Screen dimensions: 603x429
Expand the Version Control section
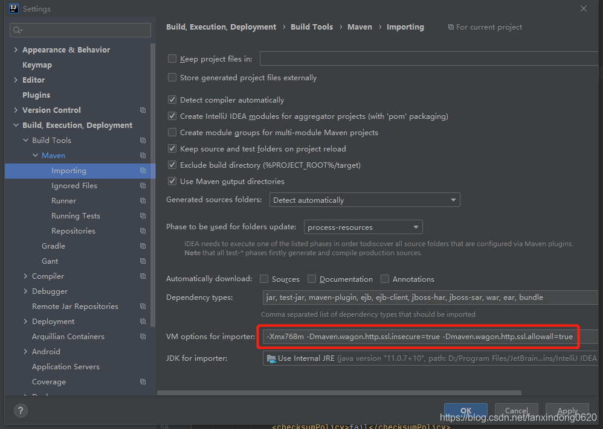[x=16, y=110]
